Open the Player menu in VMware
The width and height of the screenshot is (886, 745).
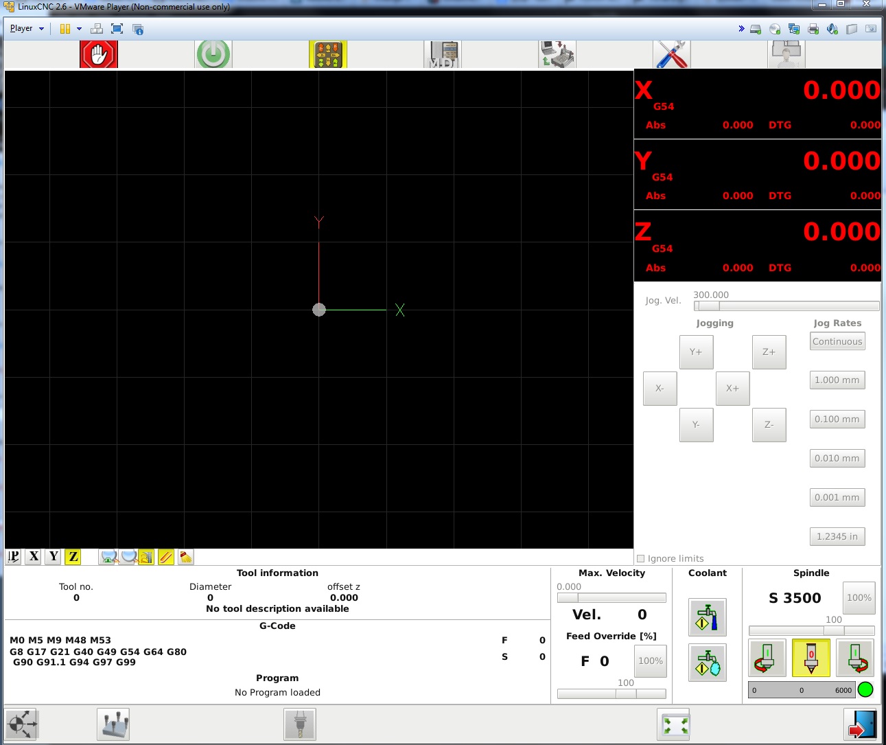coord(21,29)
